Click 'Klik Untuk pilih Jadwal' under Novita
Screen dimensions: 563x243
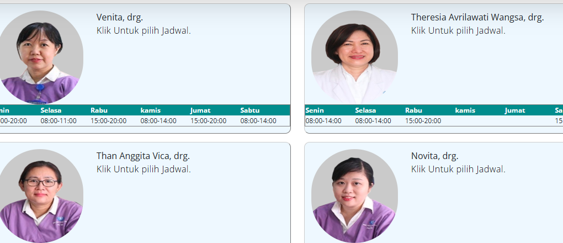(458, 170)
